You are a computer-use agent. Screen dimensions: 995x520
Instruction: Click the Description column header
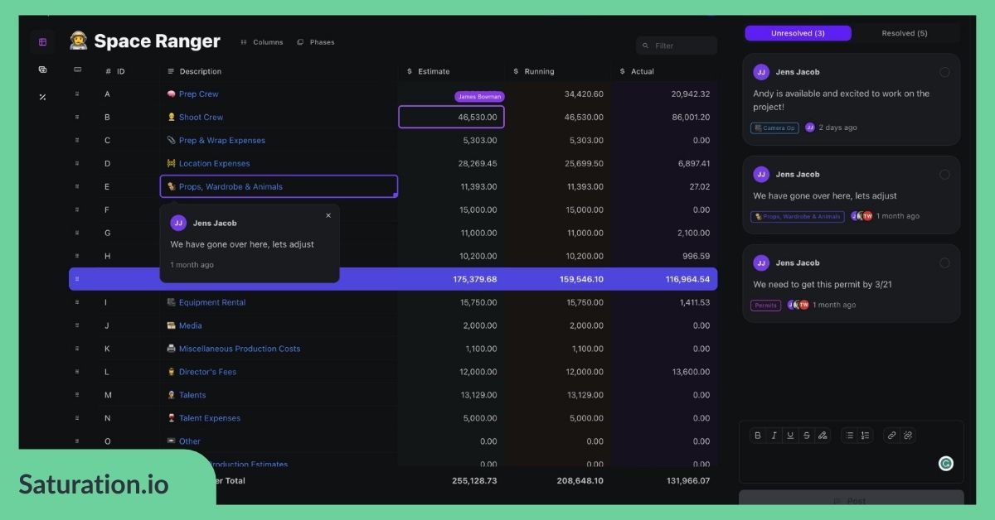[x=200, y=71]
